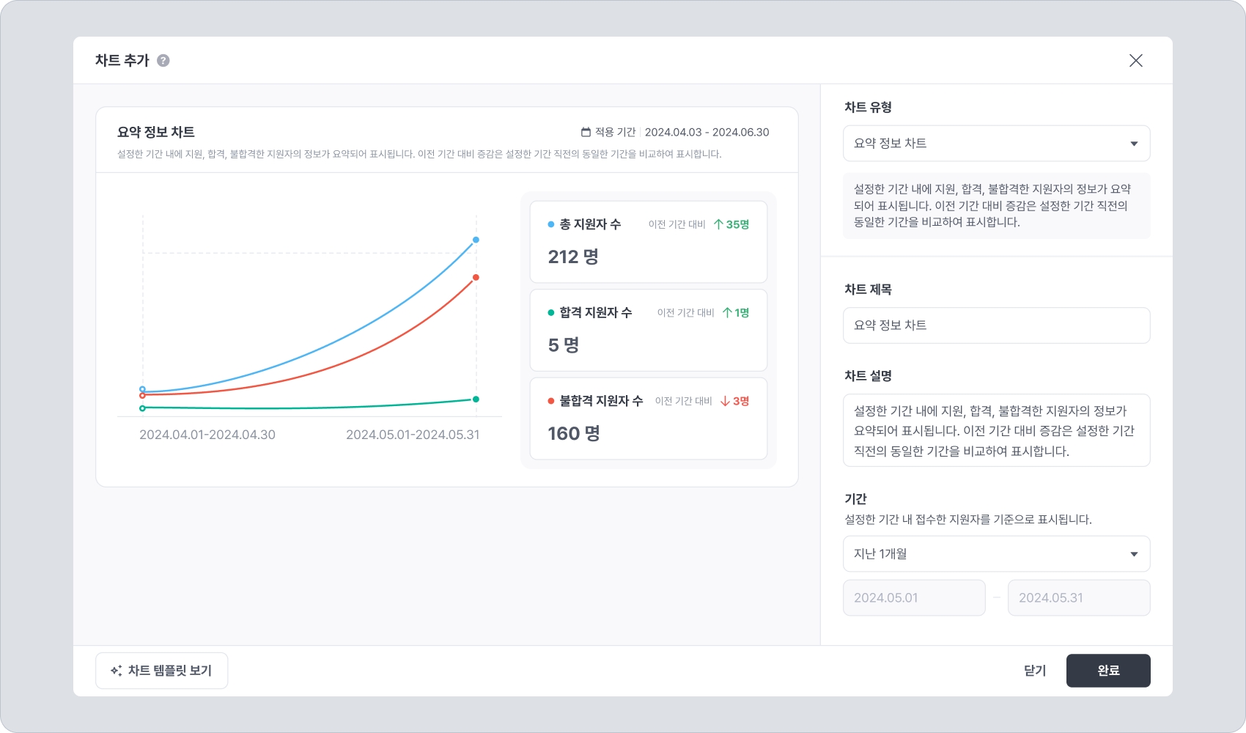Viewport: 1246px width, 733px height.
Task: Click the 닫기 button
Action: [x=1035, y=671]
